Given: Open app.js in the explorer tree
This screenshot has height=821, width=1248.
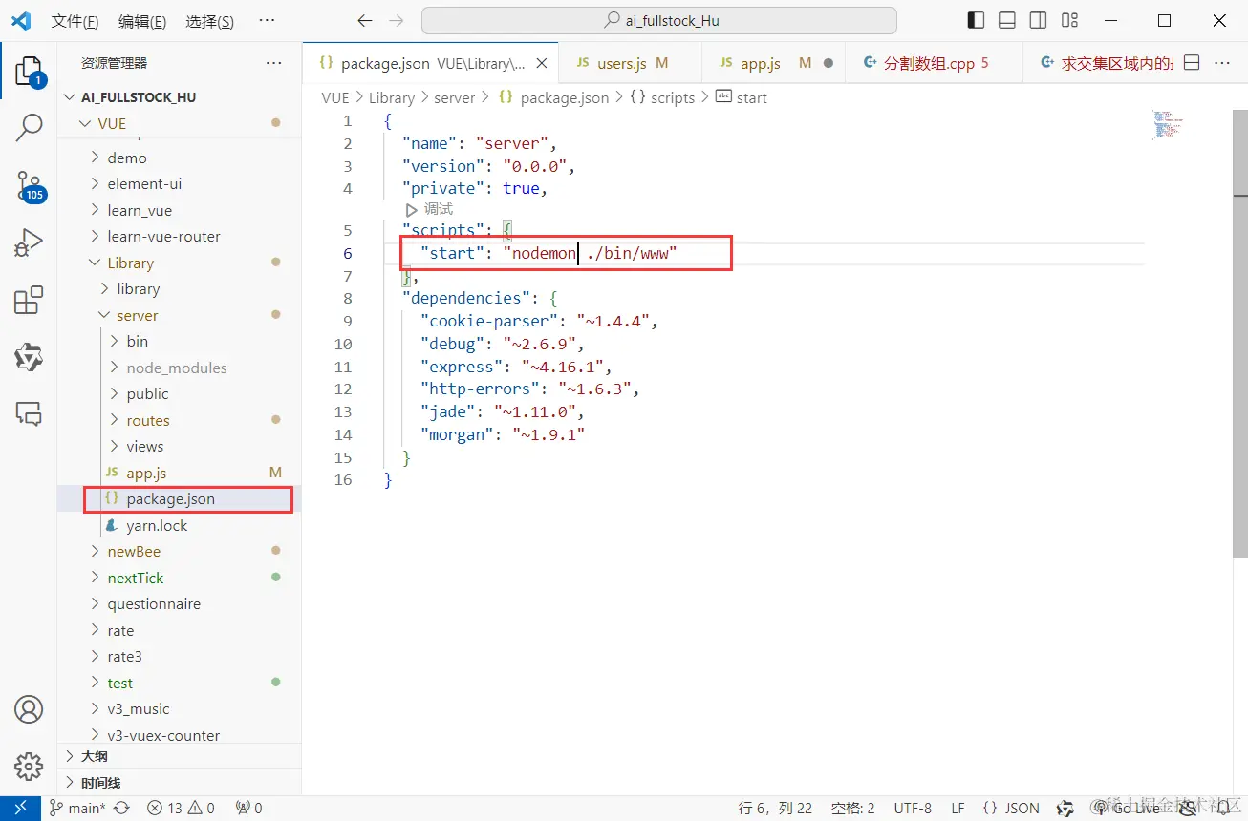Looking at the screenshot, I should coord(179,473).
